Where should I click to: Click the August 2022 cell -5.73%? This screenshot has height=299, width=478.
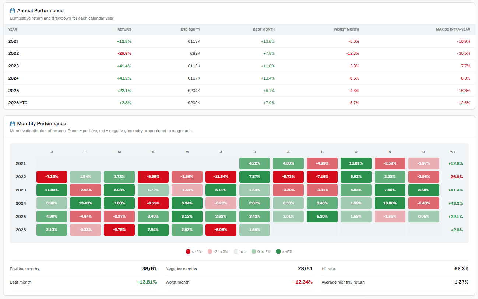[288, 177]
